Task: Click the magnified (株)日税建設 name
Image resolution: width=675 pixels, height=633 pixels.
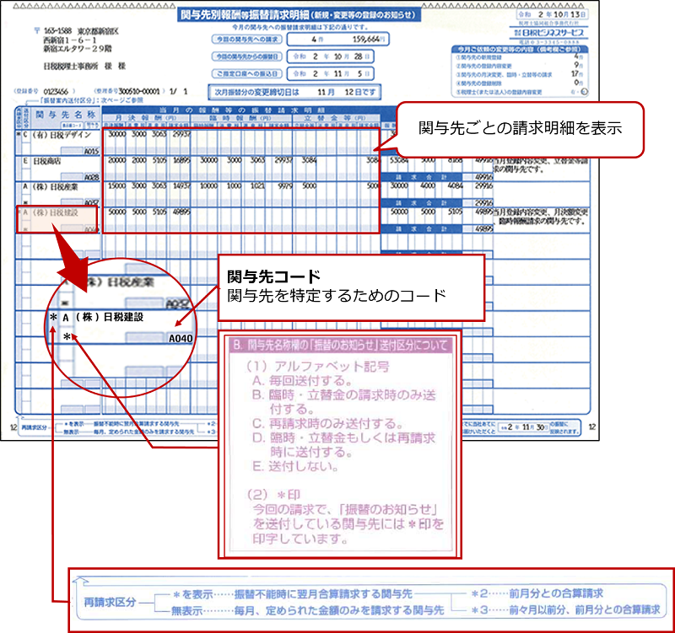Action: (x=110, y=318)
